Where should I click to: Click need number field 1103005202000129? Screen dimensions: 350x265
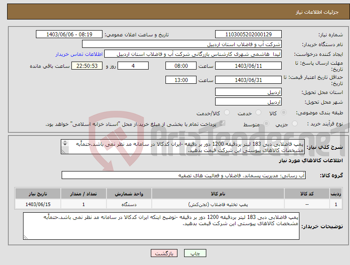(x=248, y=35)
